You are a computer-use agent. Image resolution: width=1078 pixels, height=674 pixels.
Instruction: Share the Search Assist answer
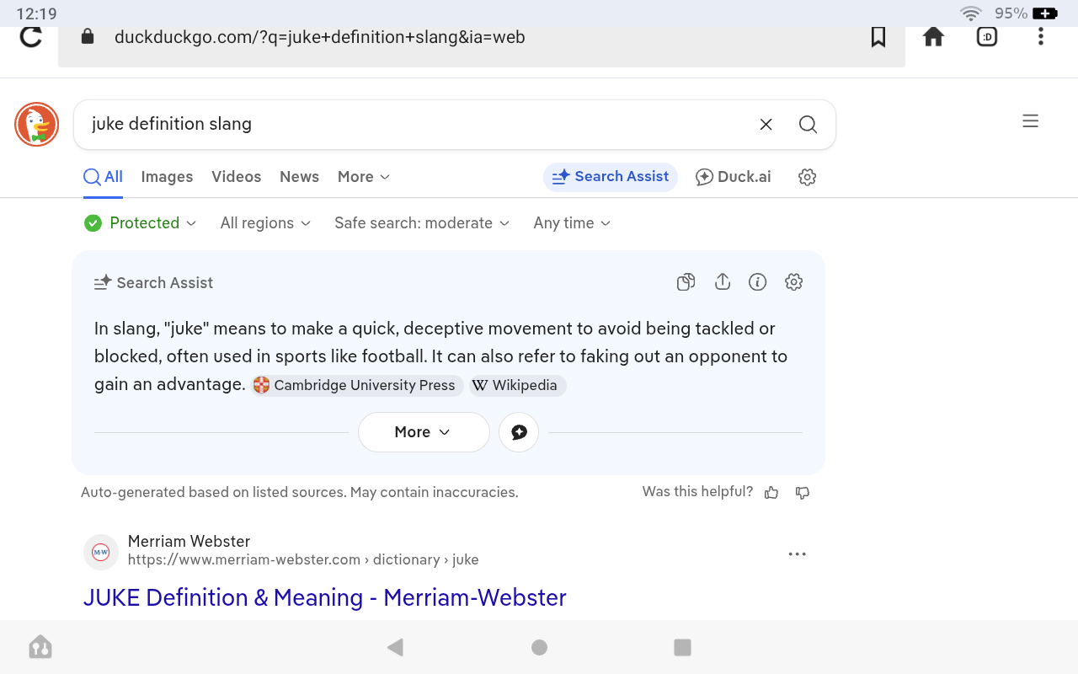pyautogui.click(x=722, y=282)
